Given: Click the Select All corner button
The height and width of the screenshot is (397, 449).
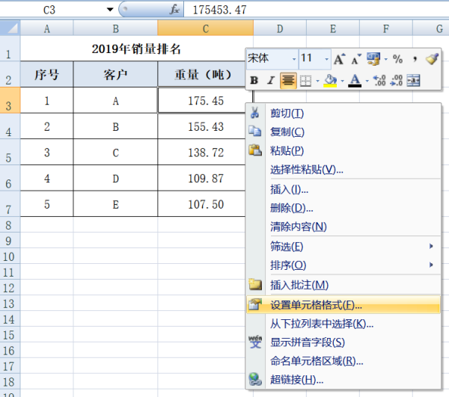Looking at the screenshot, I should tap(10, 28).
